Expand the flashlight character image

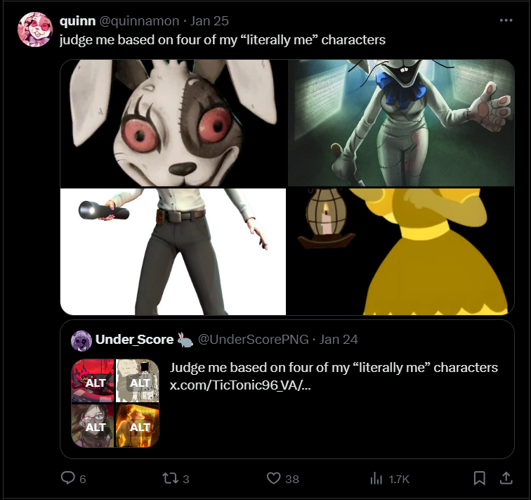[173, 251]
